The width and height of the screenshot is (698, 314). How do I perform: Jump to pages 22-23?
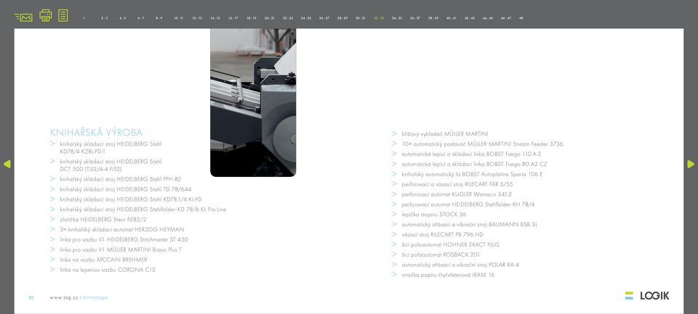click(288, 18)
